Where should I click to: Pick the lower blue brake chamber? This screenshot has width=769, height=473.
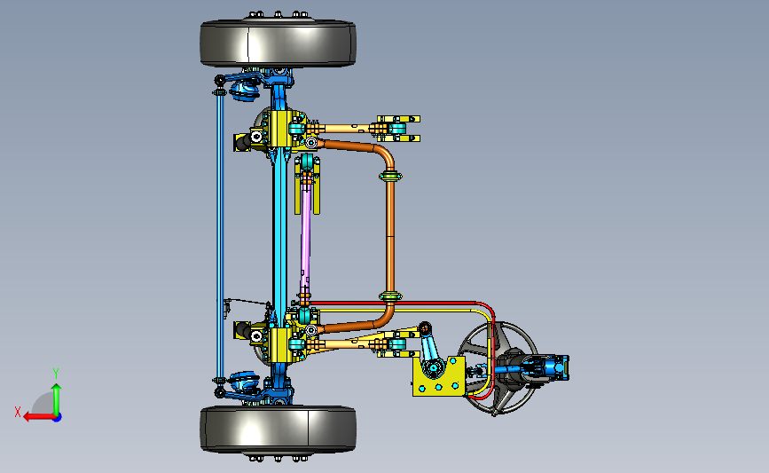pyautogui.click(x=244, y=382)
